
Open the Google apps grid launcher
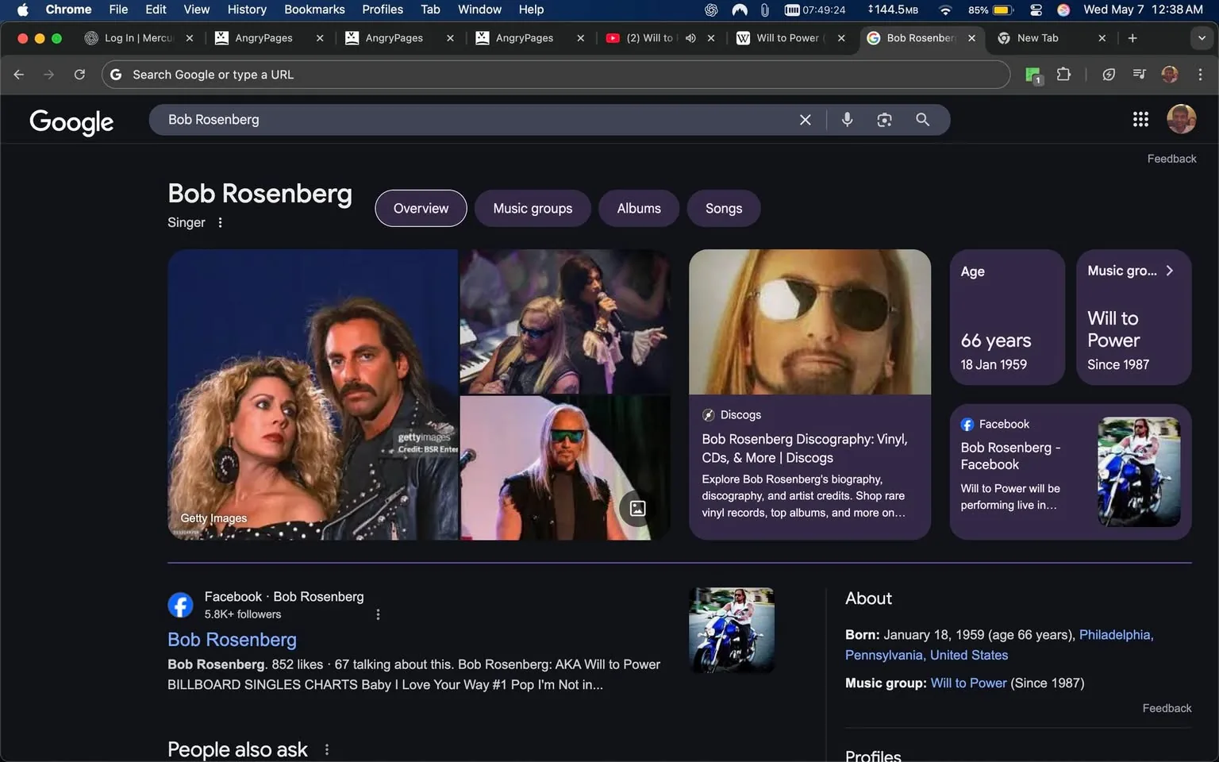pyautogui.click(x=1140, y=119)
